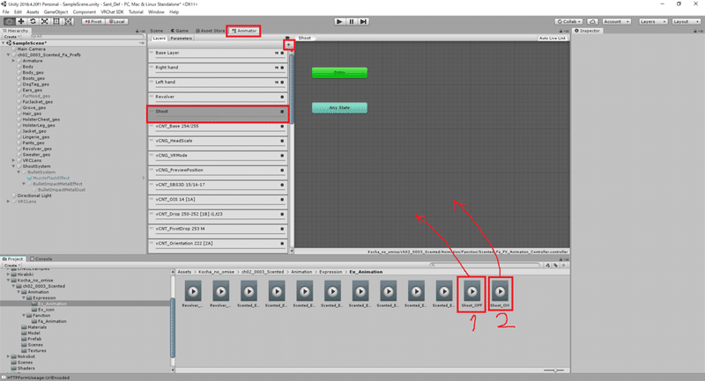
Task: Open the Account dropdown
Action: pyautogui.click(x=616, y=21)
